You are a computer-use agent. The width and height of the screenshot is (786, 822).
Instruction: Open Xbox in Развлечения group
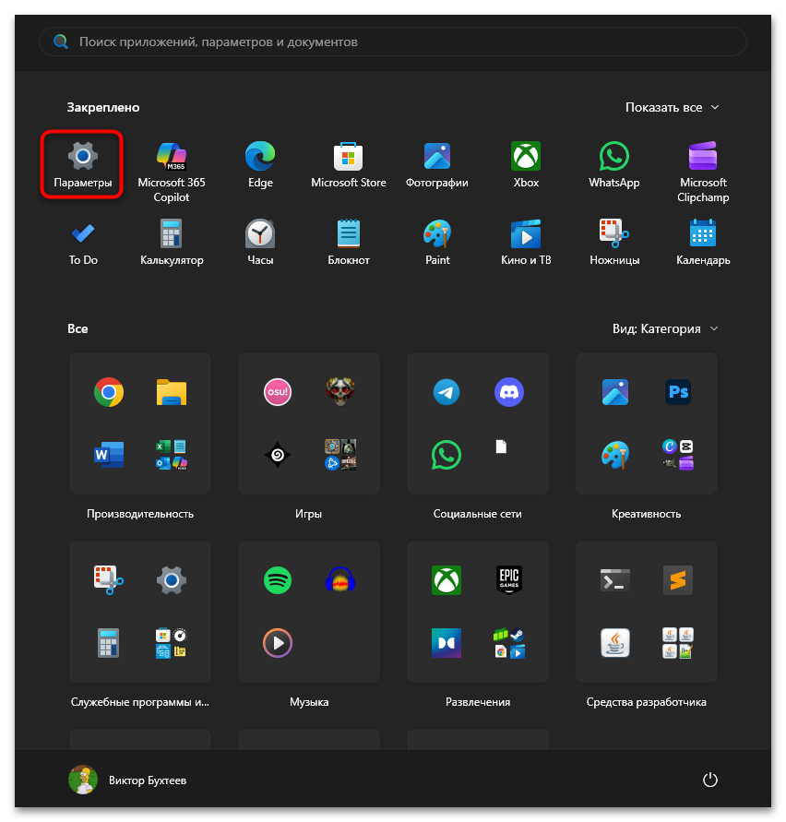pyautogui.click(x=447, y=580)
